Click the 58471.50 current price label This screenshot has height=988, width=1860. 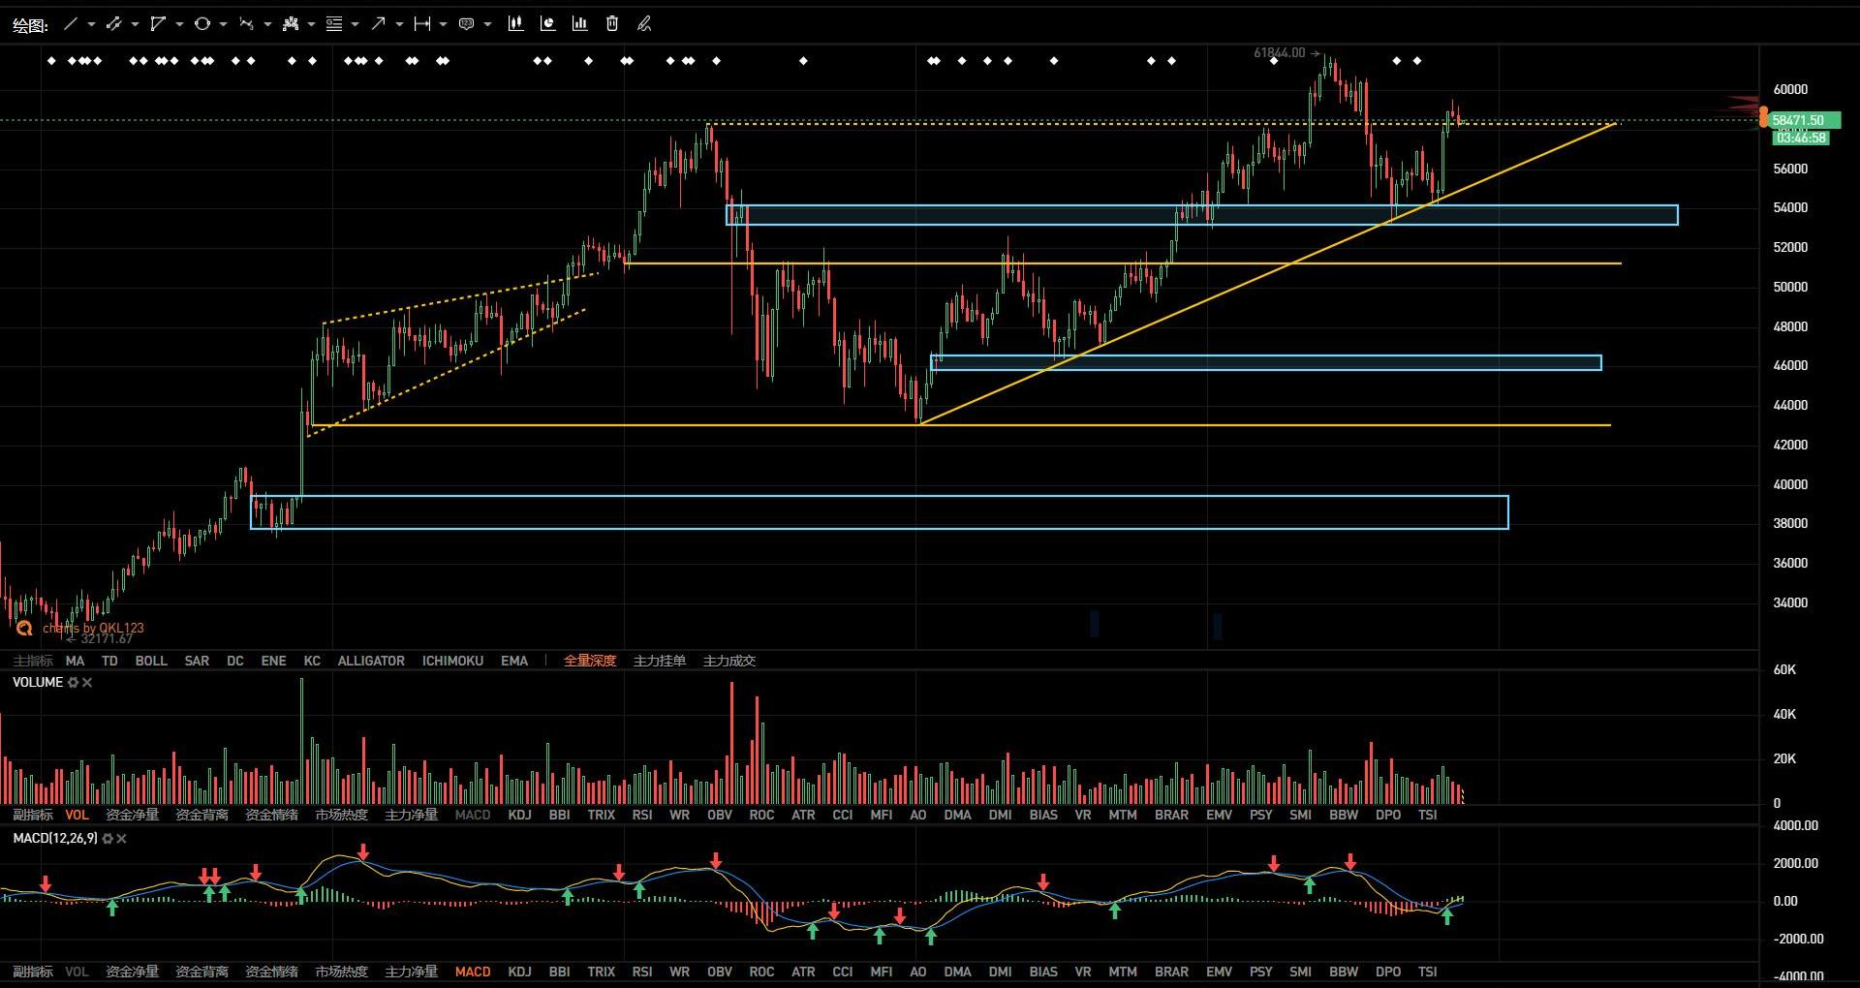click(x=1797, y=120)
